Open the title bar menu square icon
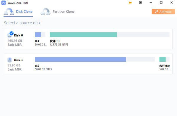The height and width of the screenshot is (116, 177). click(x=140, y=2)
